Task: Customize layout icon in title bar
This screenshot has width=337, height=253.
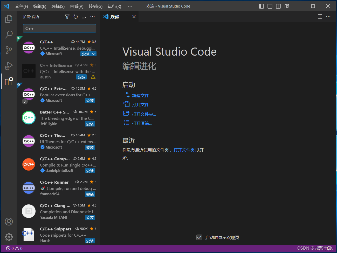Action: 287,6
